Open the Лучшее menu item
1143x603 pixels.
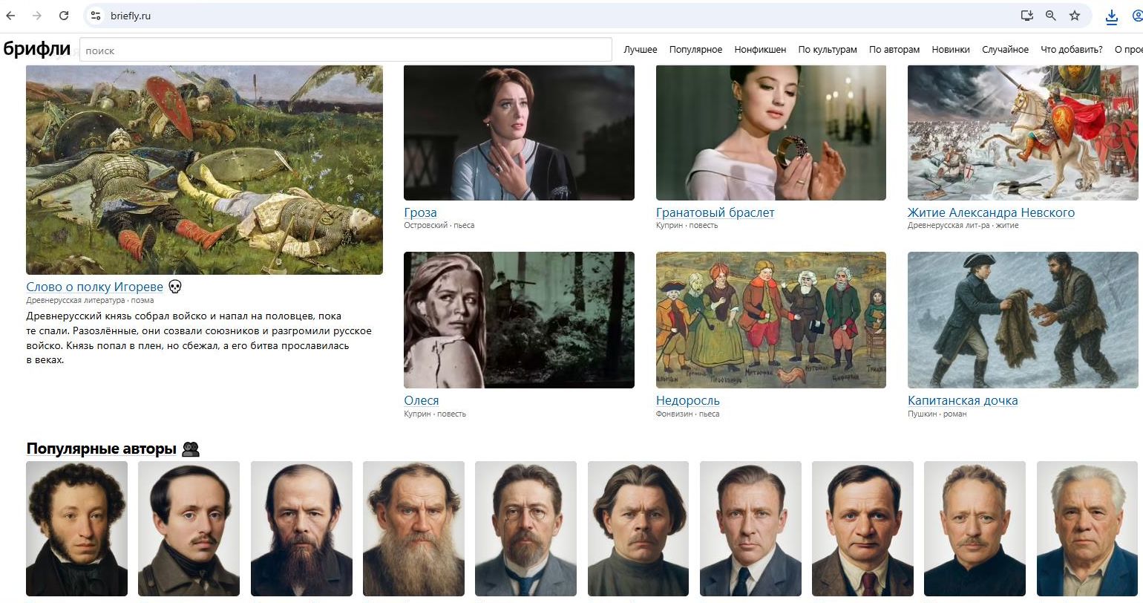tap(640, 50)
